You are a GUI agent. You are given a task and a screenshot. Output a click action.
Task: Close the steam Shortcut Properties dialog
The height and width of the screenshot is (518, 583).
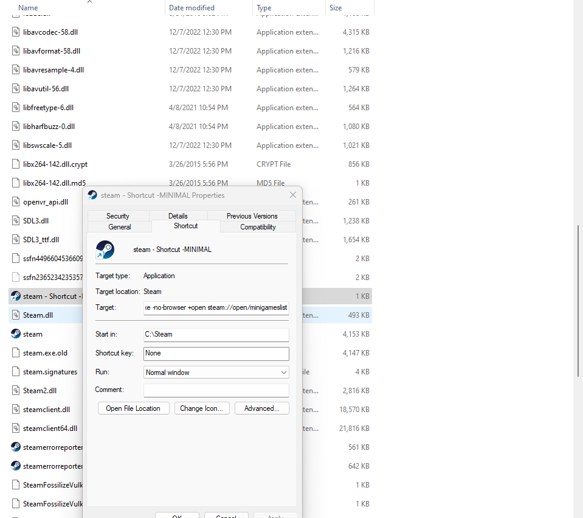pos(293,195)
